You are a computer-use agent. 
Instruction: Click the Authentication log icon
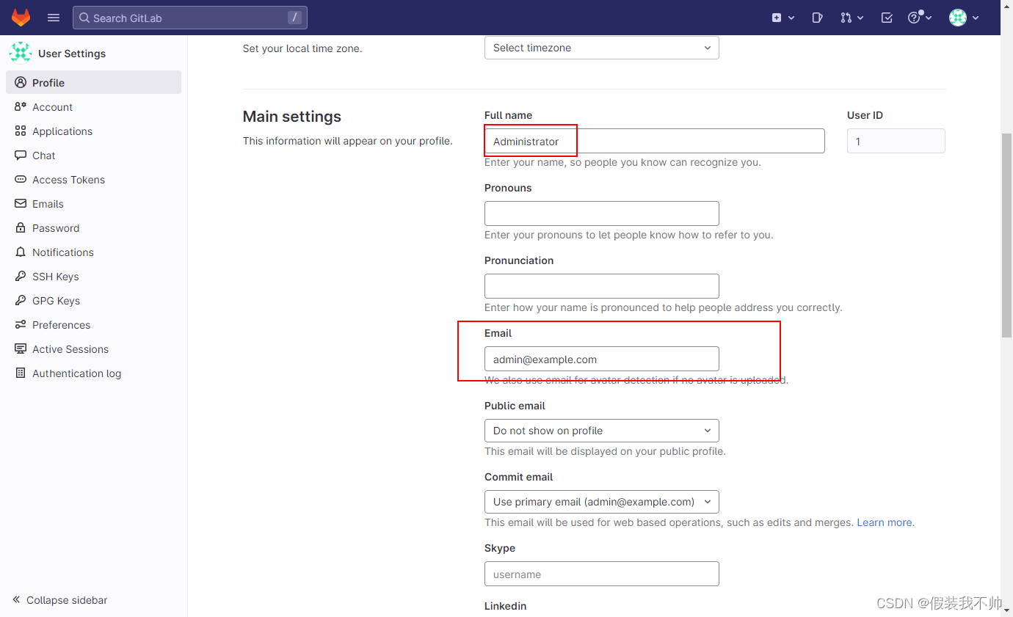pyautogui.click(x=21, y=373)
